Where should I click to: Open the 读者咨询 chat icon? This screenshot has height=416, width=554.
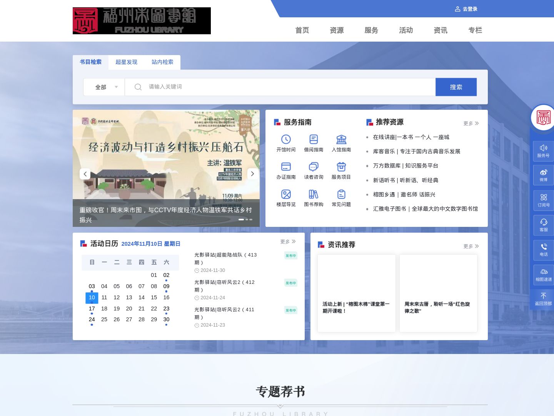[314, 167]
